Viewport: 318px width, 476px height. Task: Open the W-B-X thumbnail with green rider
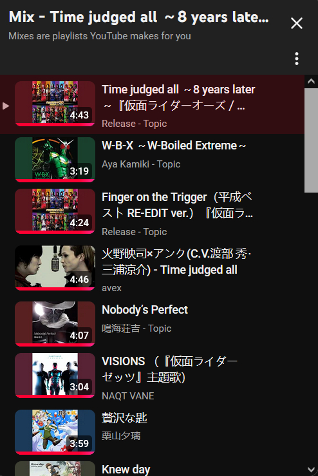coord(55,159)
